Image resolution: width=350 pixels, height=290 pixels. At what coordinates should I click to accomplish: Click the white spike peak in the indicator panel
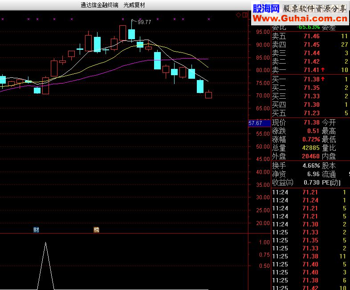pyautogui.click(x=45, y=243)
